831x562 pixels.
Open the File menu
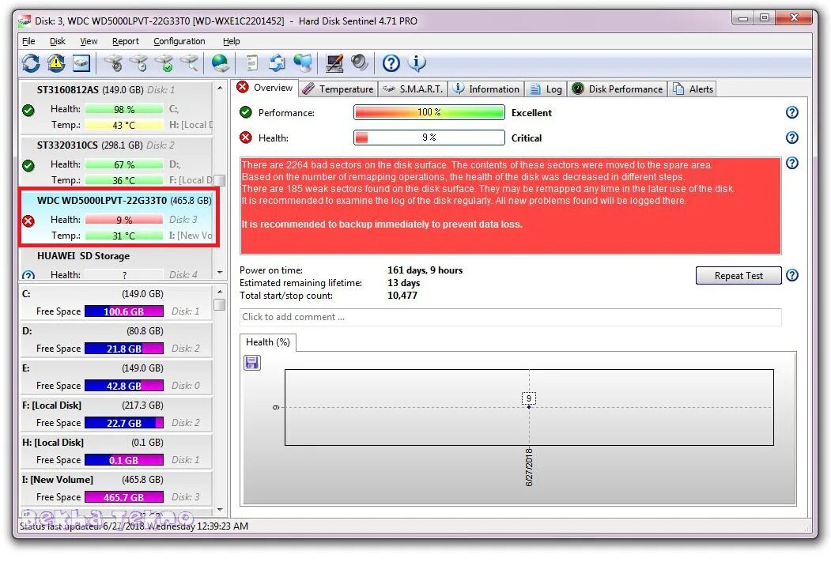pyautogui.click(x=28, y=41)
